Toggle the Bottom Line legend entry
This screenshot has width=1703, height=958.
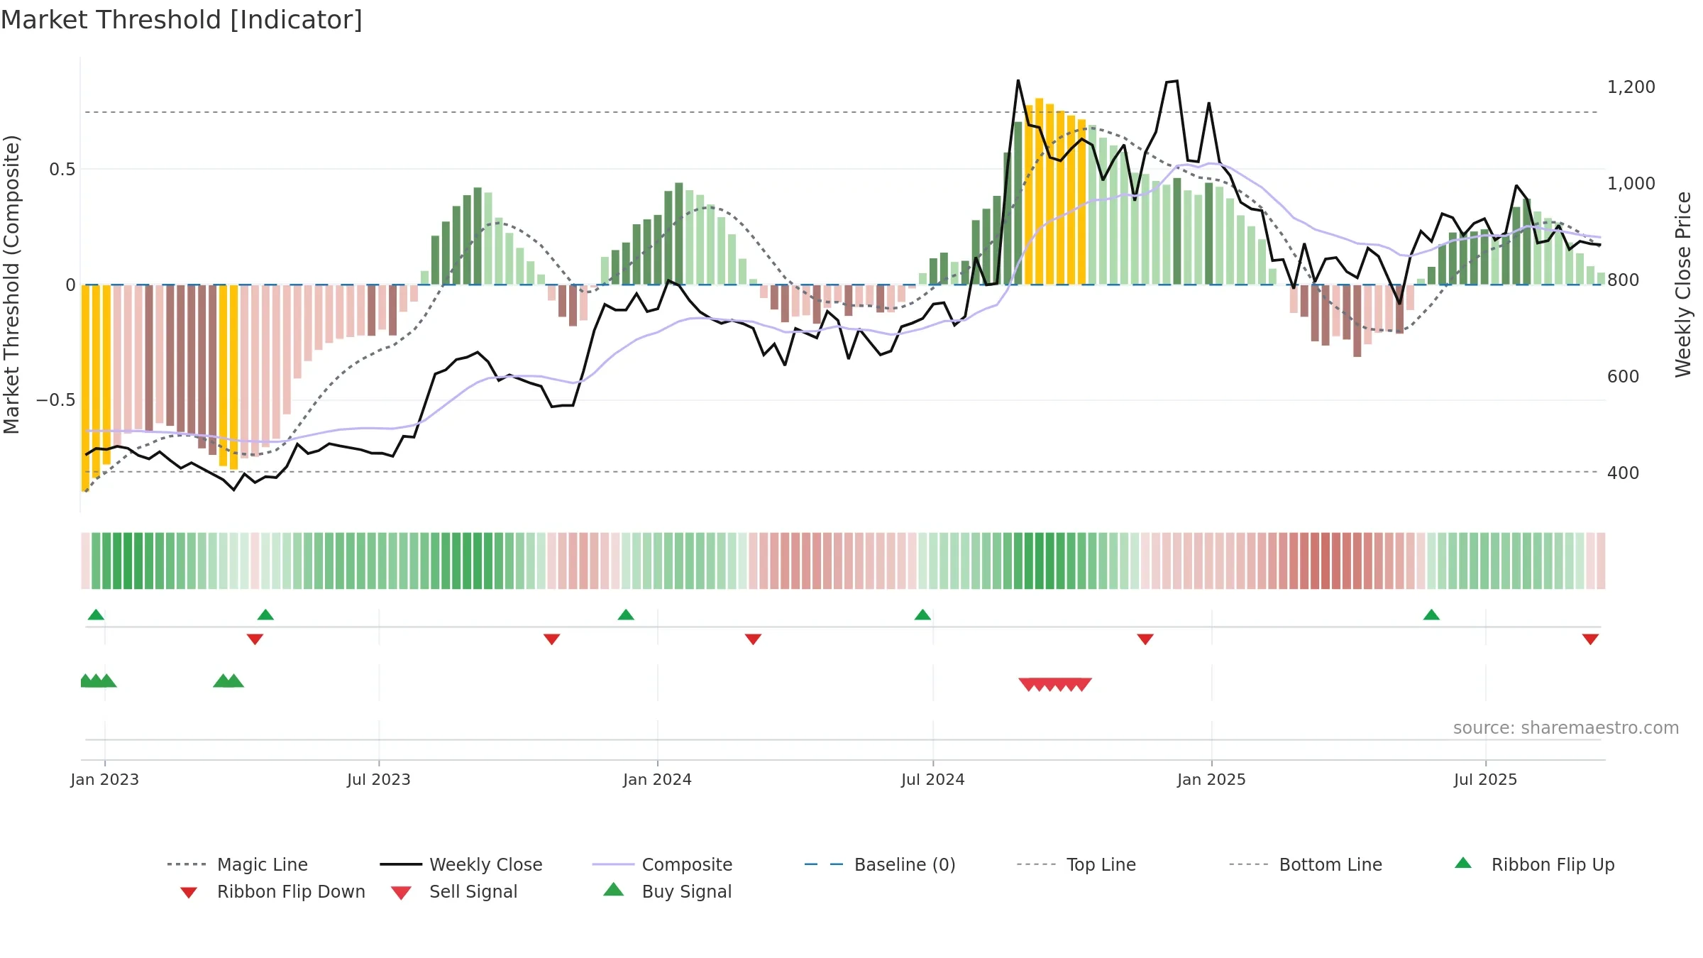click(1306, 864)
